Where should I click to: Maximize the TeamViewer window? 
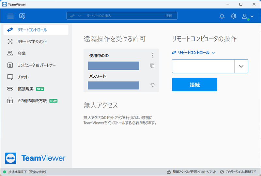pyautogui.click(x=241, y=4)
